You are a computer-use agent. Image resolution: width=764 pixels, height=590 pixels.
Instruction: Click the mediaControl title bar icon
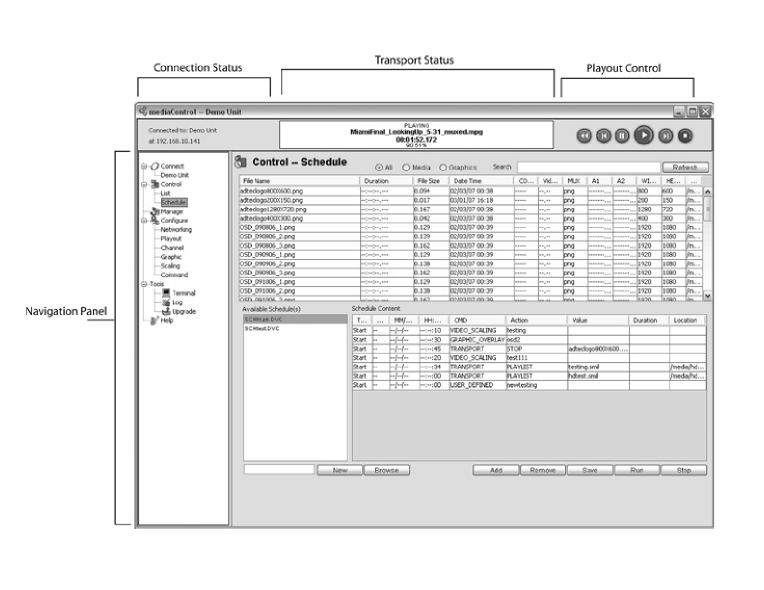pos(143,111)
